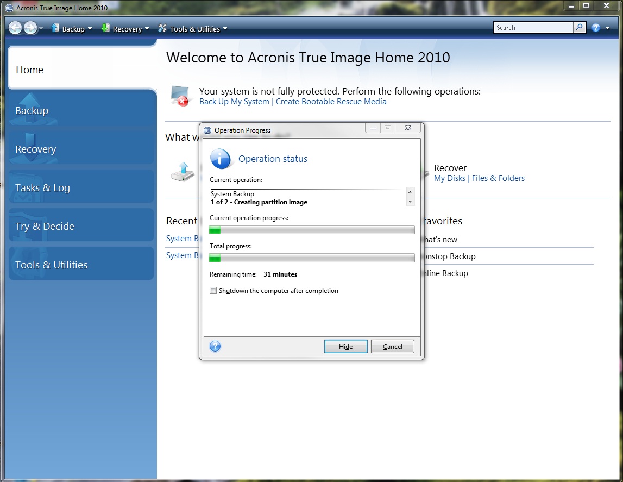
Task: Expand the Recovery menu arrow
Action: [x=147, y=29]
